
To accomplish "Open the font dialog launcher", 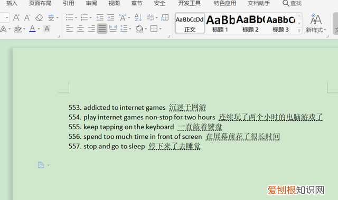I will click(59, 36).
